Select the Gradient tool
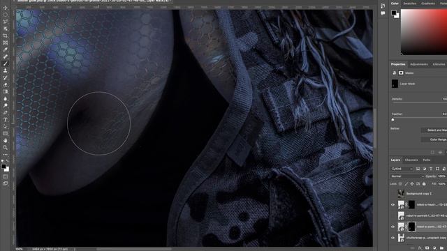The height and width of the screenshot is (251, 447). pyautogui.click(x=5, y=91)
